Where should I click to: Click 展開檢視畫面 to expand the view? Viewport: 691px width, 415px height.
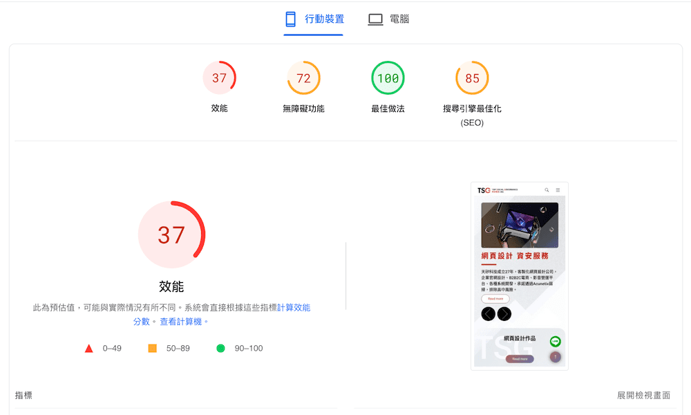[x=643, y=395]
